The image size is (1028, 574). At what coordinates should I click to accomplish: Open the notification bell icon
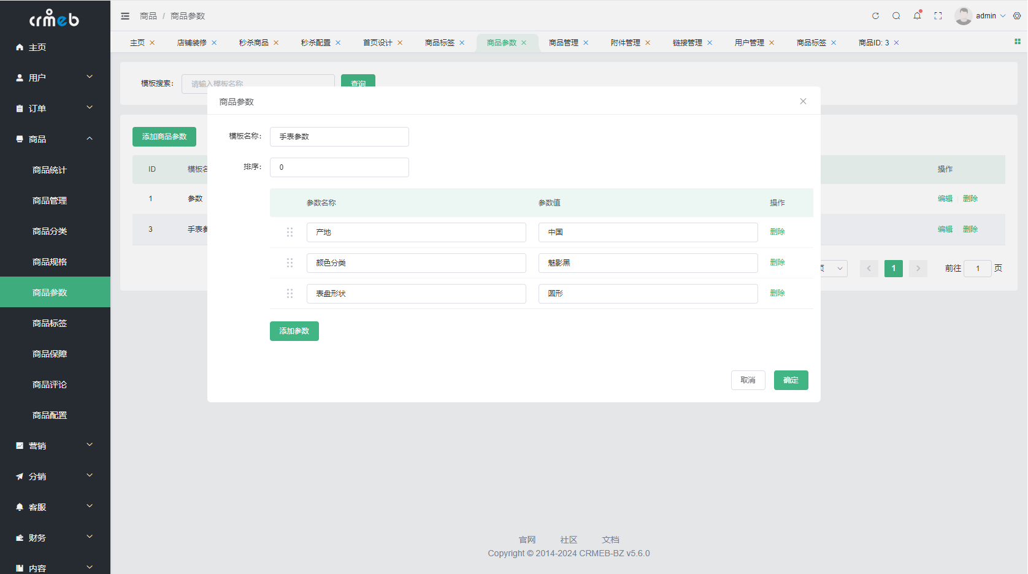[x=917, y=16]
